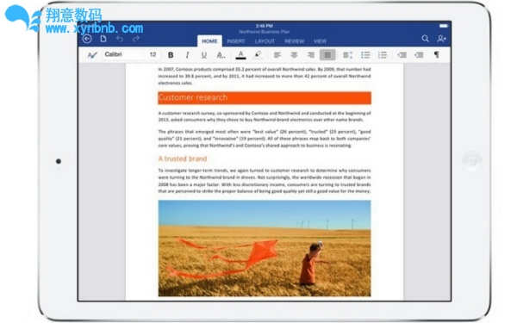
Task: Open the file document icon
Action: (x=103, y=39)
